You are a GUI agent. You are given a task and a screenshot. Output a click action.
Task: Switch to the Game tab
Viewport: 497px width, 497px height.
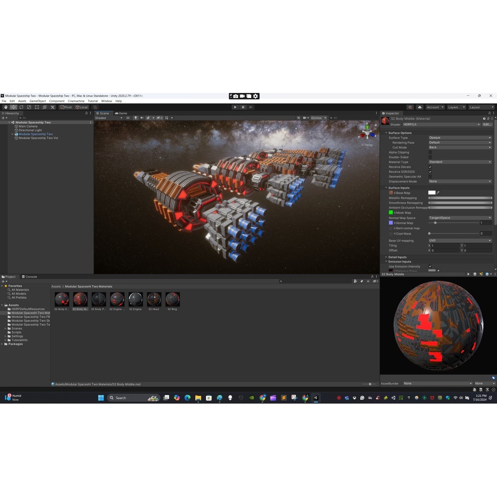(121, 113)
